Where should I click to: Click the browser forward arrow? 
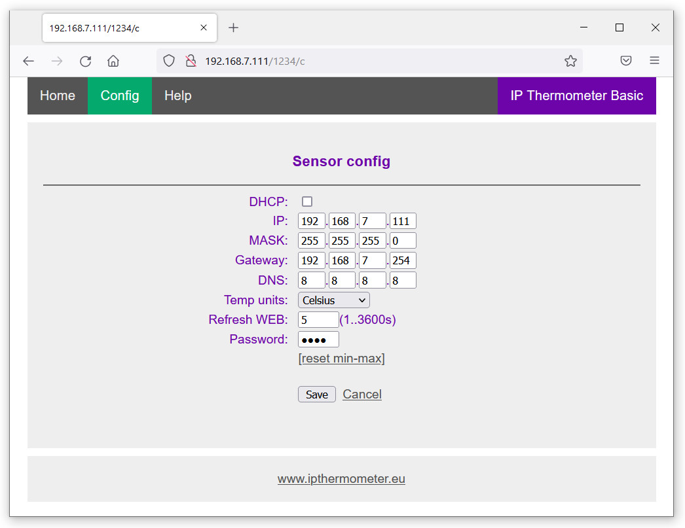[x=57, y=61]
